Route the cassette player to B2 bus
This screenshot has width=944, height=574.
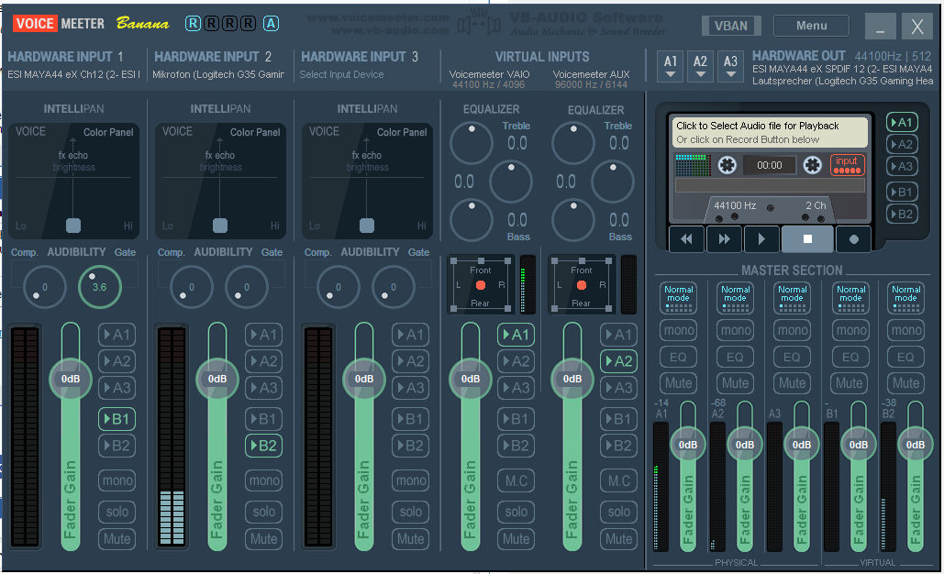tap(902, 215)
